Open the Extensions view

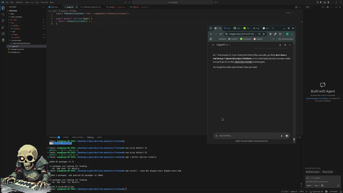[x=3, y=34]
